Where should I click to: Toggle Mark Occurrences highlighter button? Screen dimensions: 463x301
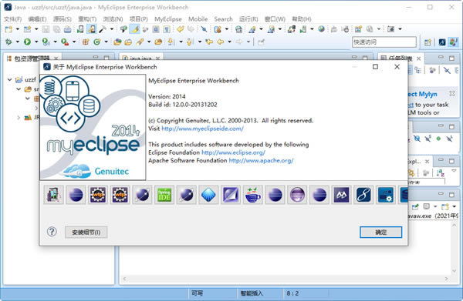pos(134,29)
